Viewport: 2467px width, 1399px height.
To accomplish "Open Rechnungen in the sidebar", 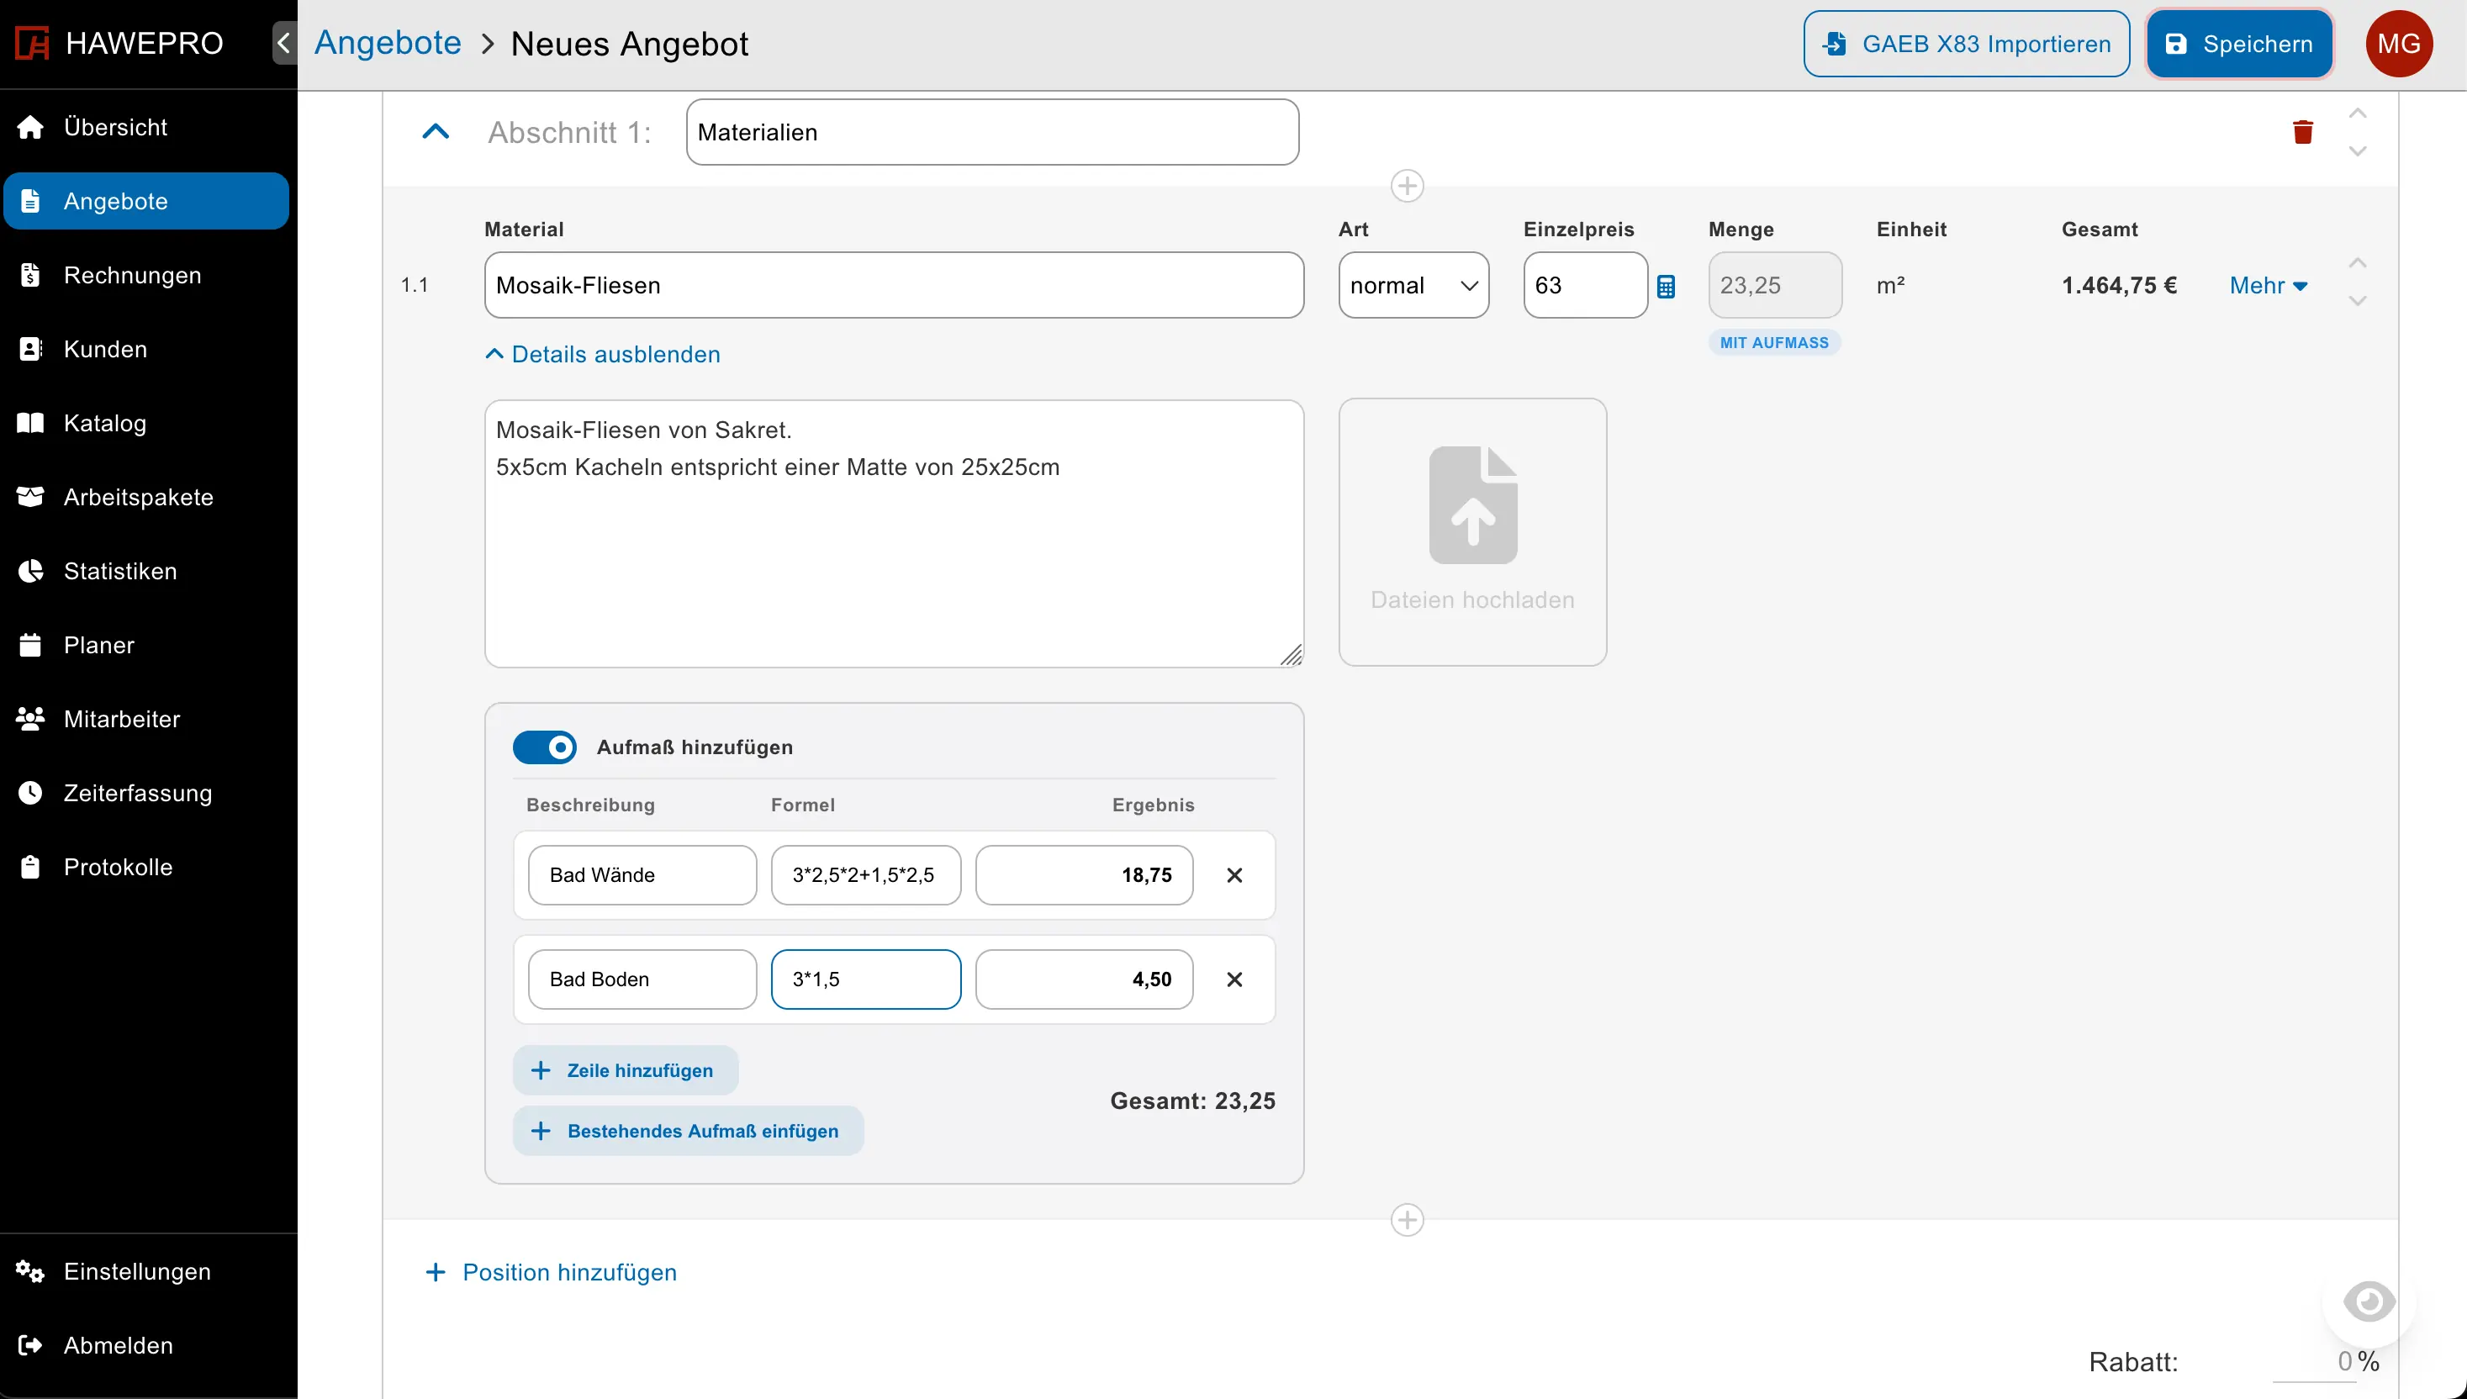I will coord(133,276).
